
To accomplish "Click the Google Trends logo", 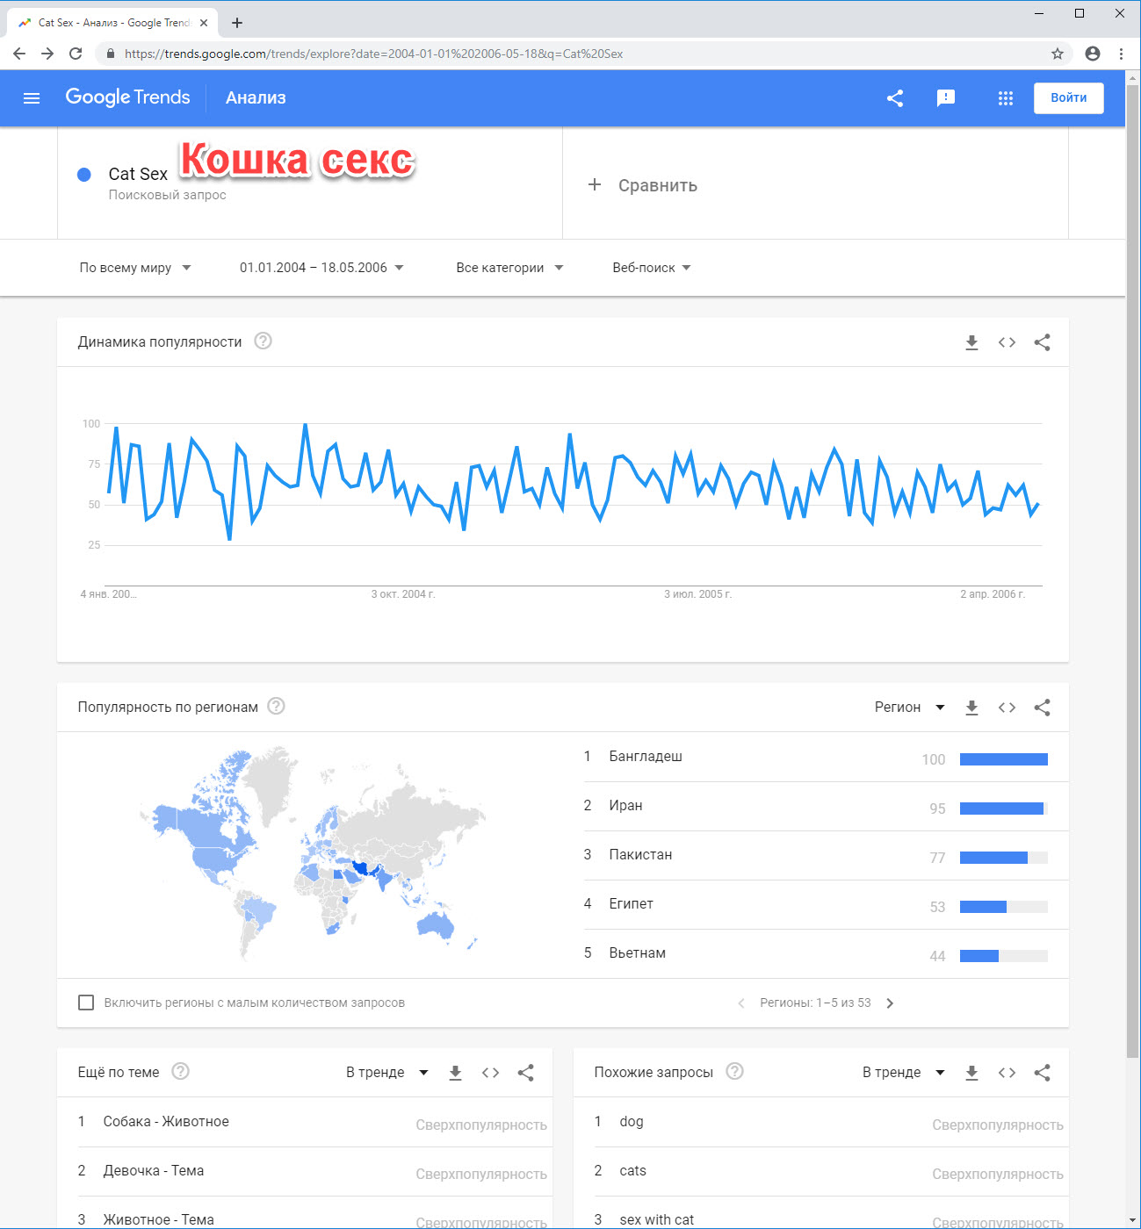I will pos(127,97).
